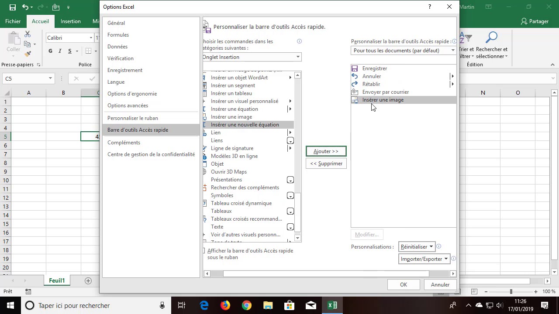Image resolution: width=559 pixels, height=314 pixels.
Task: Click the dialog horizontal scrollbar thumb
Action: [326, 274]
